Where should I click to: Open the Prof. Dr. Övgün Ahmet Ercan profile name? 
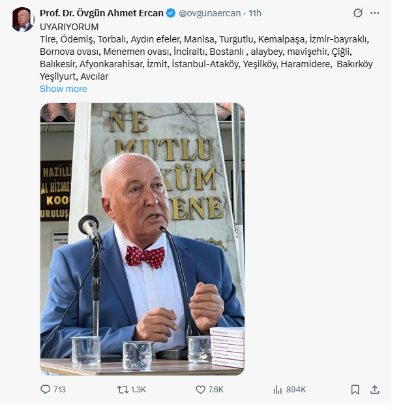[x=101, y=13]
